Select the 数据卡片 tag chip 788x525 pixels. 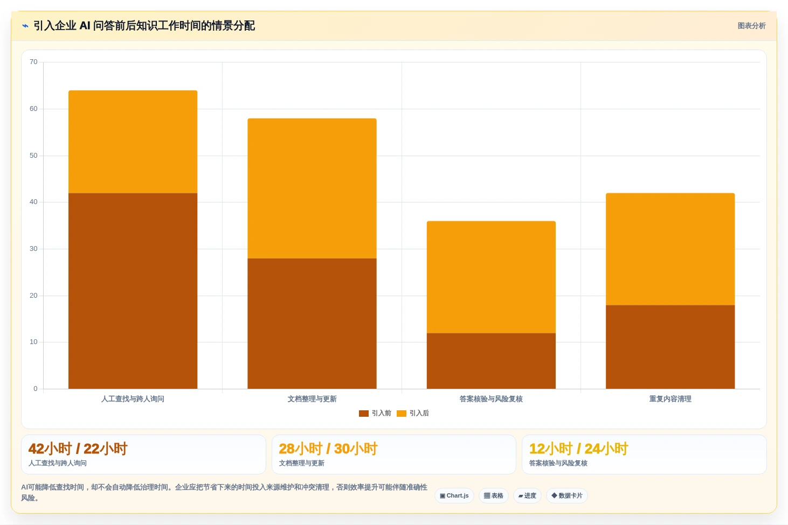pos(567,496)
